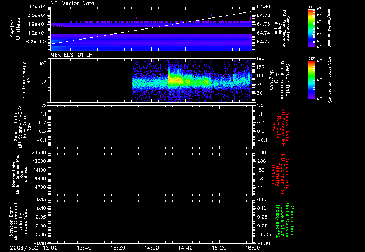Viewport: 365px width, 252px height.
Task: Click the green line in the velocity plot
Action: 151,226
